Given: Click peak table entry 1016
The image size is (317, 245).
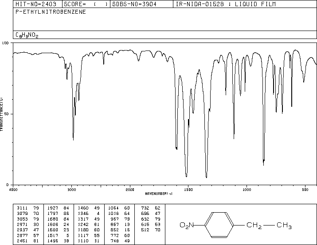Looking at the screenshot, I should [113, 214].
